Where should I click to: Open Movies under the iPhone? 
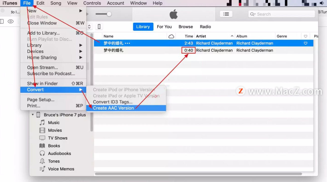coord(55,130)
